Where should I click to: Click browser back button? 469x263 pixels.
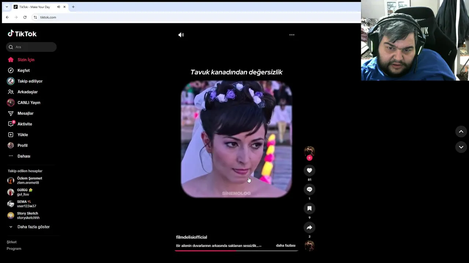pos(7,17)
